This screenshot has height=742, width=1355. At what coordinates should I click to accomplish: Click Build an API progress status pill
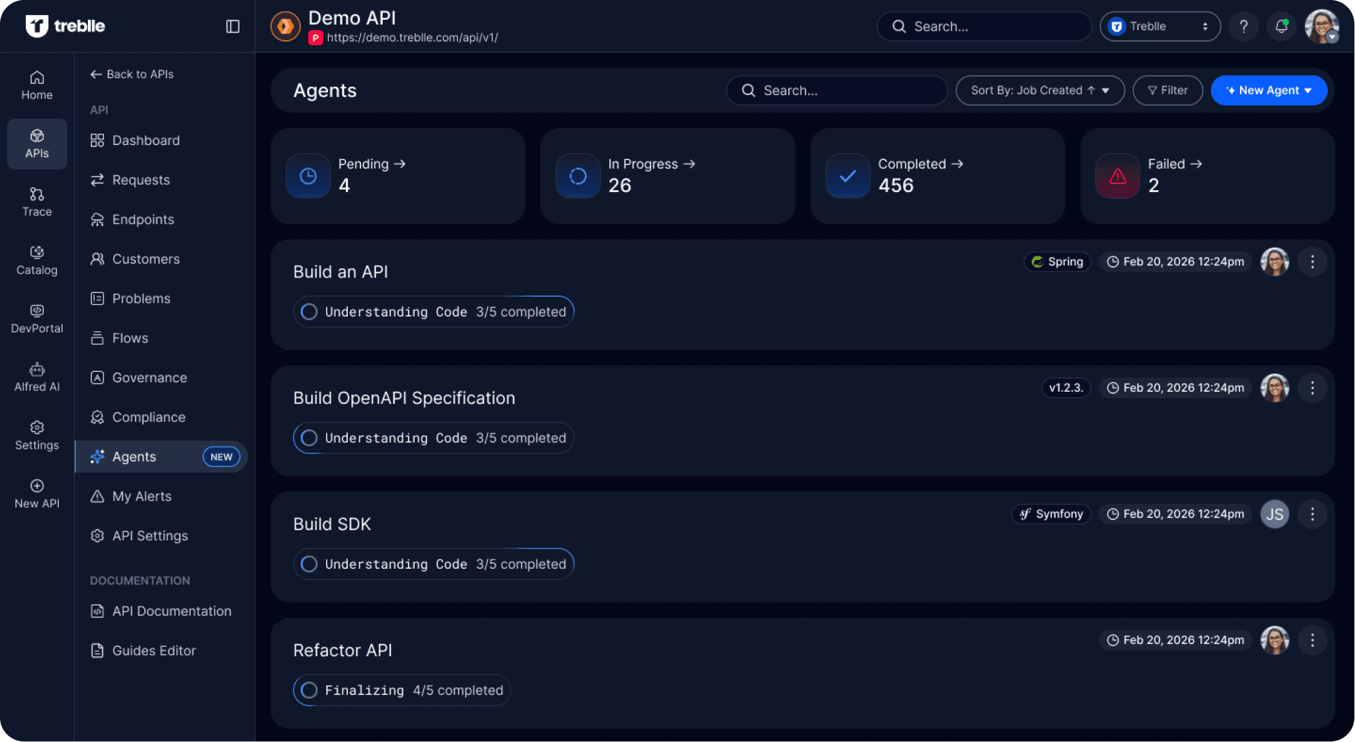pyautogui.click(x=433, y=312)
